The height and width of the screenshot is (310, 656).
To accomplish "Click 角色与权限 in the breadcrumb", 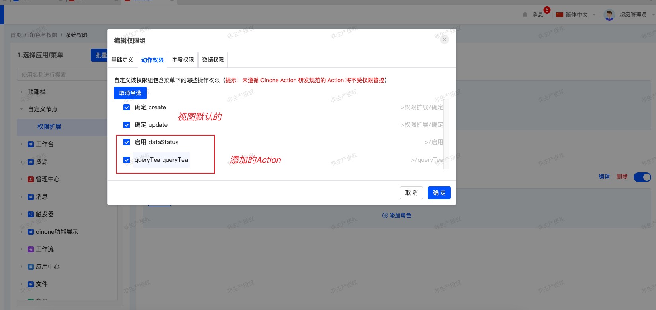I will (43, 35).
